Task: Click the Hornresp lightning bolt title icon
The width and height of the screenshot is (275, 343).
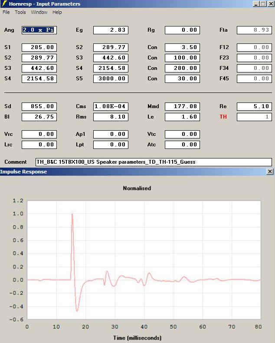Action: (4, 4)
